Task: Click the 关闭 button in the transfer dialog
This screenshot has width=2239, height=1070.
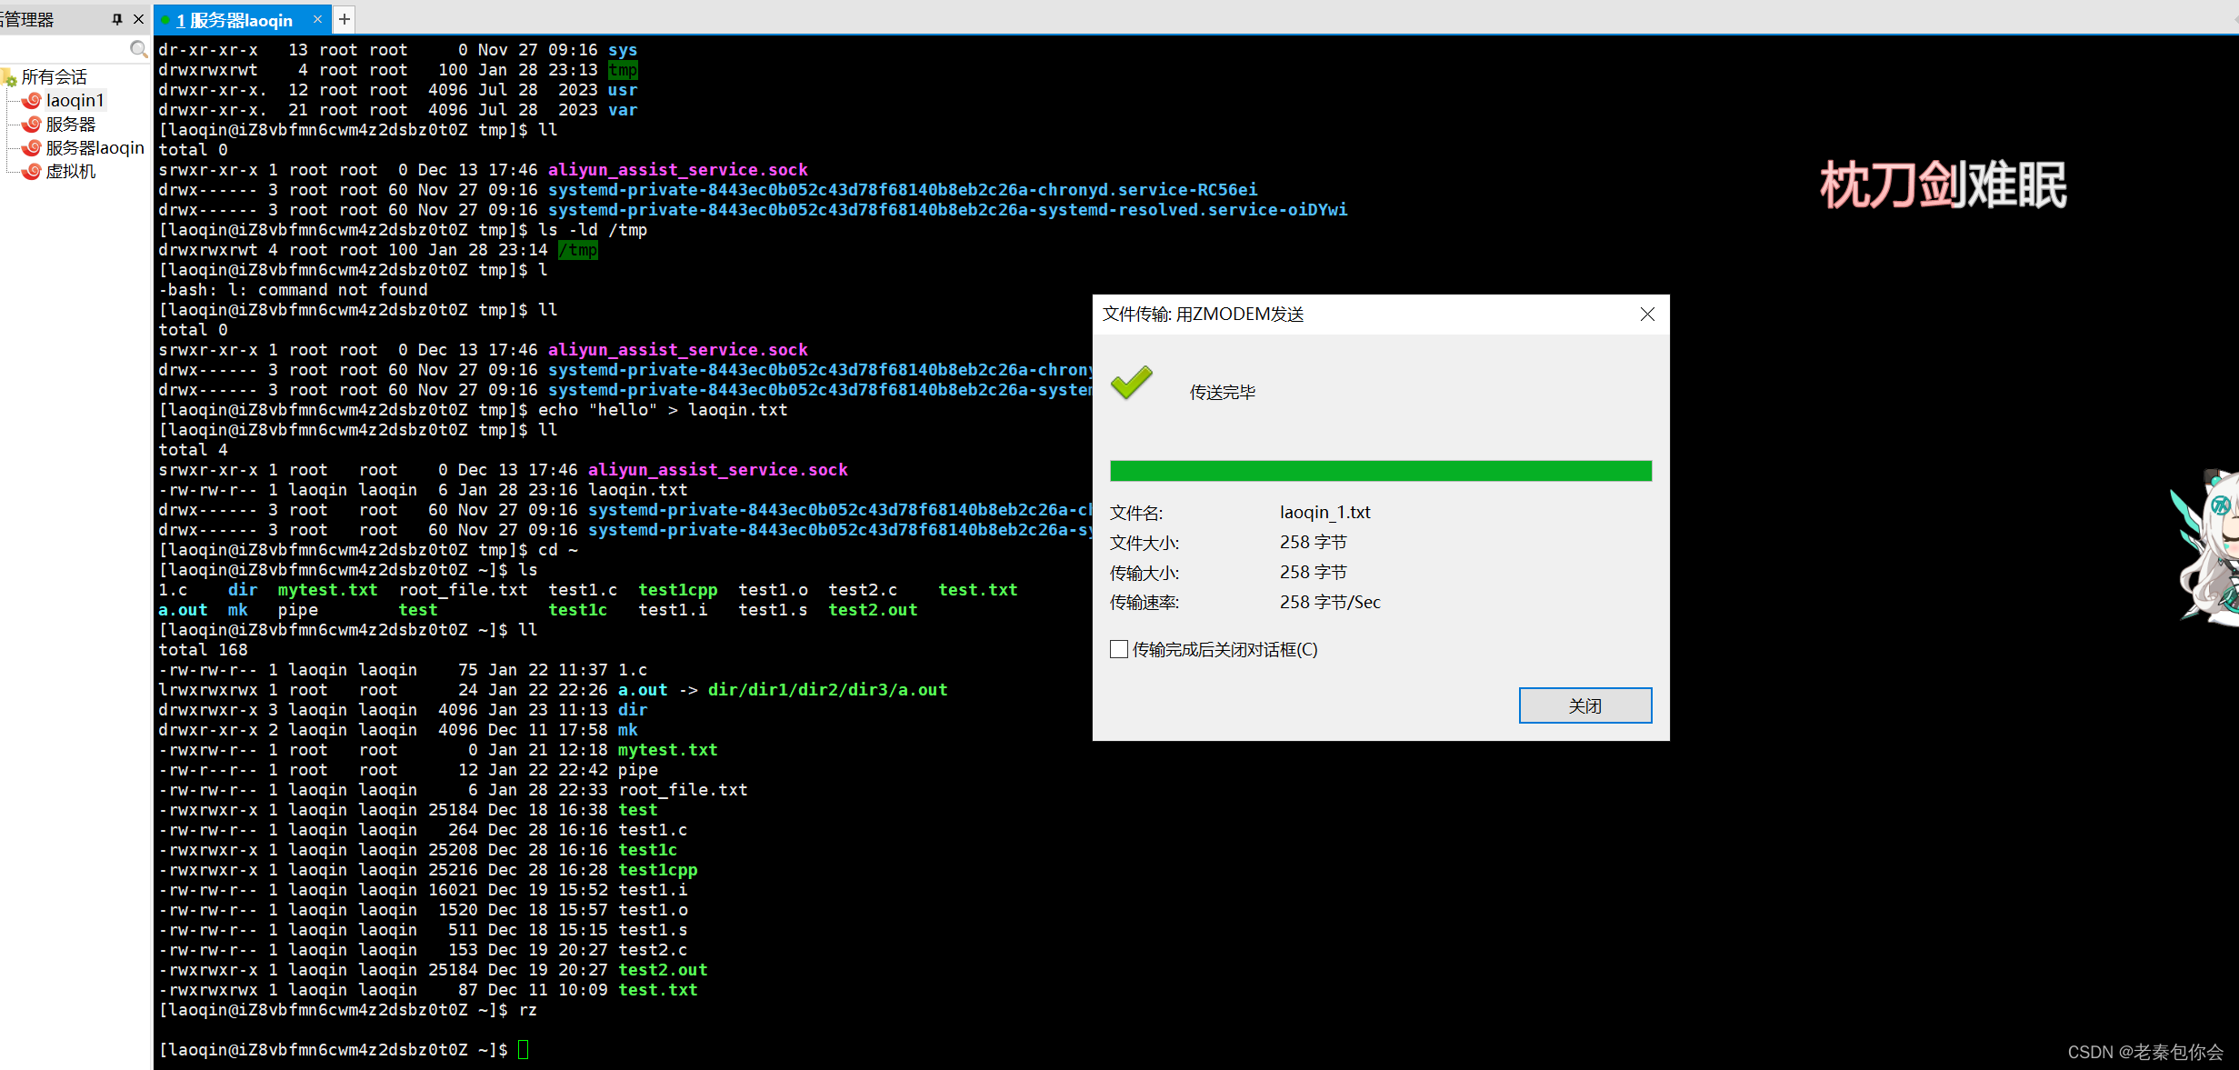Action: click(1584, 705)
